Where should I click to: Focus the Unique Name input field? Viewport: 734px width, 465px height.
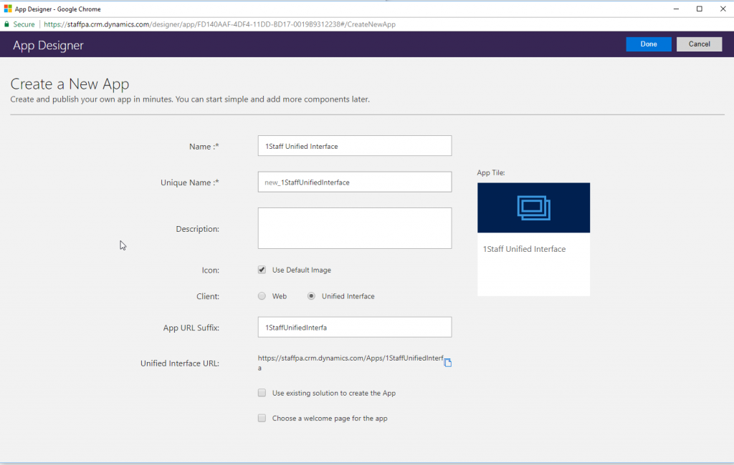pyautogui.click(x=355, y=182)
